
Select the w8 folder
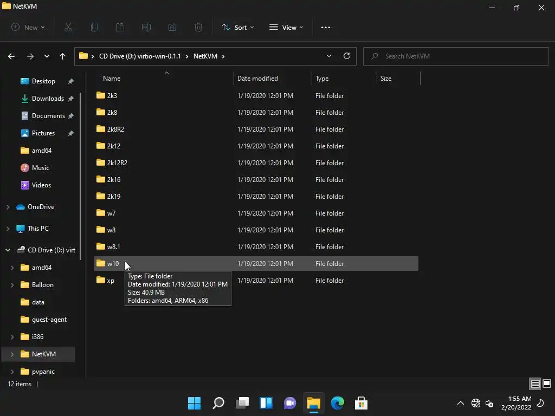point(256,230)
